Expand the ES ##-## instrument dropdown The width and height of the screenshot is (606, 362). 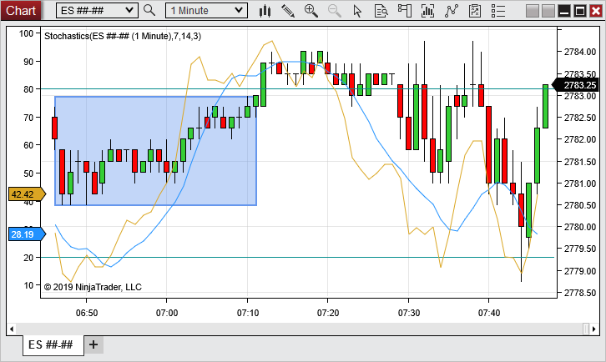point(129,11)
